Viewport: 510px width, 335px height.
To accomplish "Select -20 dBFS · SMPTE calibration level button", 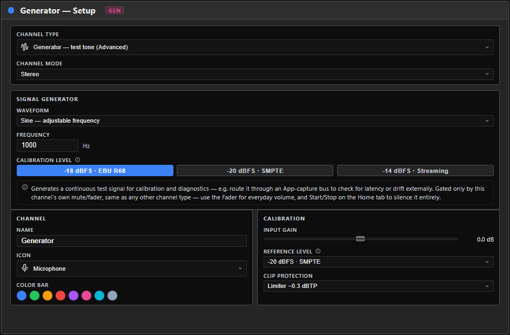I will [x=255, y=171].
